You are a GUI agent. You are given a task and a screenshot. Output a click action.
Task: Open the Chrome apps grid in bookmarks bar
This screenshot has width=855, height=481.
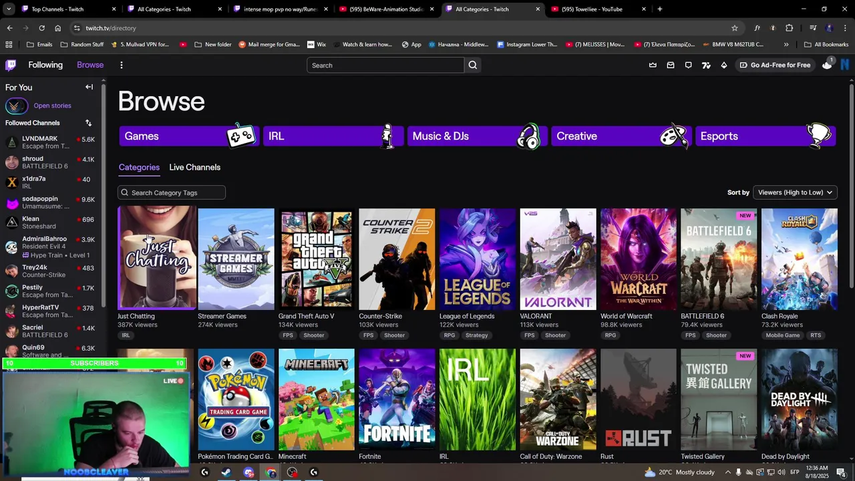[9, 45]
